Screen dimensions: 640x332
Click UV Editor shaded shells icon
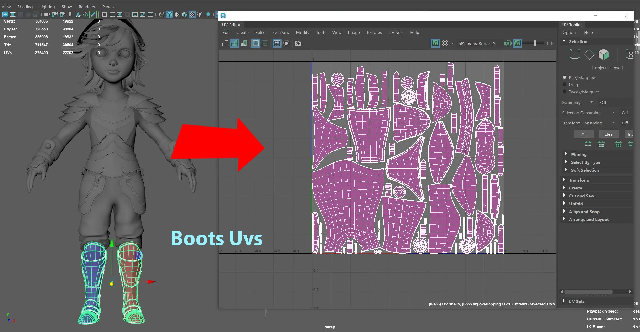pos(235,43)
